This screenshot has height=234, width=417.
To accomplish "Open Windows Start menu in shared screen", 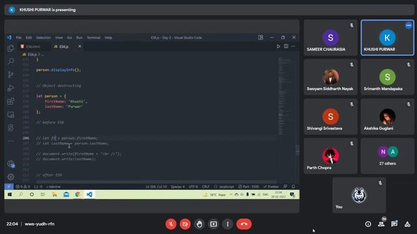I will point(10,194).
